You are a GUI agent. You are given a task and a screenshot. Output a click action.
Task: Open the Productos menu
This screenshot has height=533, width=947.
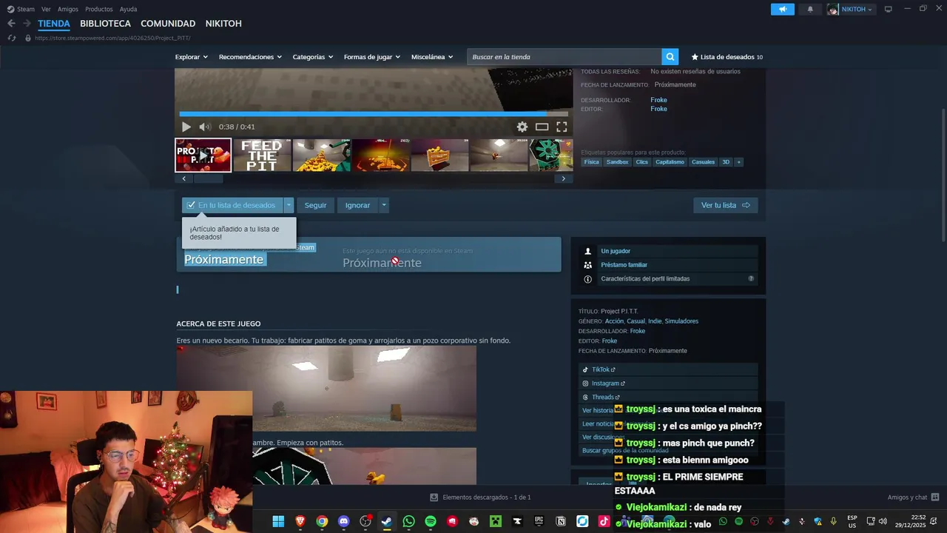tap(99, 9)
